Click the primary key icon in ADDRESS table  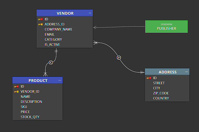click(x=149, y=78)
